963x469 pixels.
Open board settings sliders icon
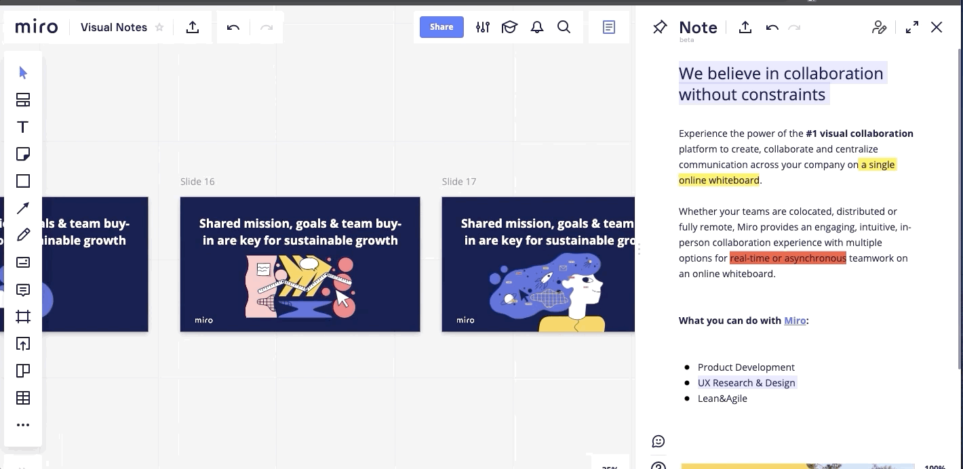tap(483, 27)
